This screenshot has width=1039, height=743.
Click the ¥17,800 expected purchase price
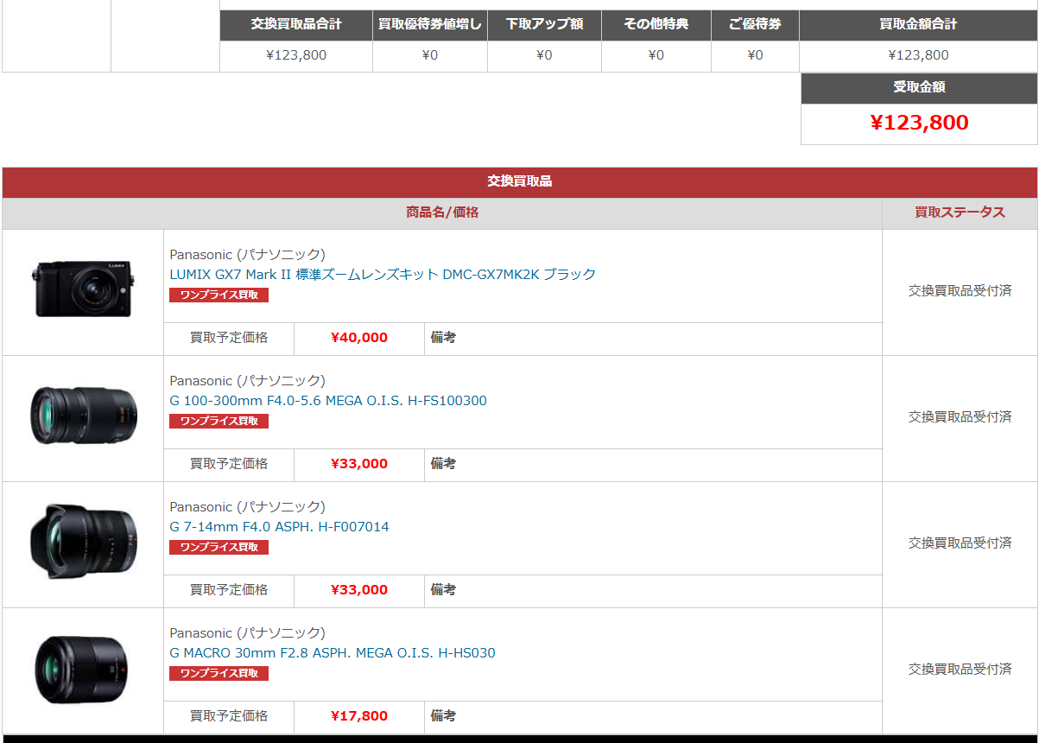point(359,716)
